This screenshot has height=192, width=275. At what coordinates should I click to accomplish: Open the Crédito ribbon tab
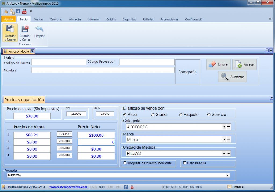[x=111, y=19]
